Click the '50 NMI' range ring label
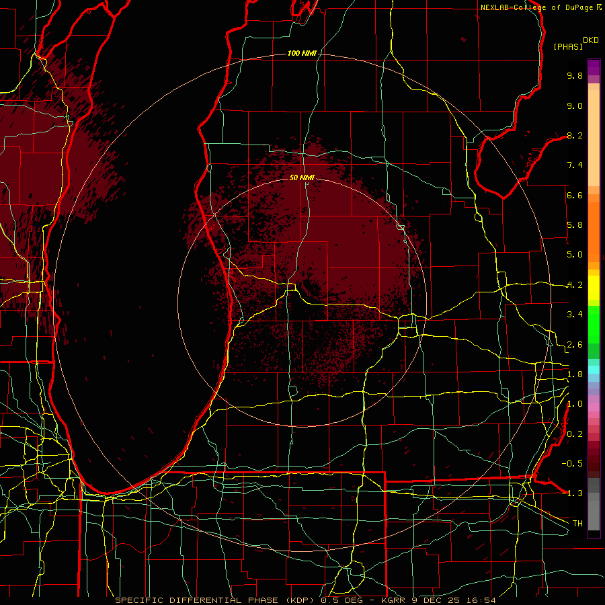The height and width of the screenshot is (605, 605). (x=302, y=177)
